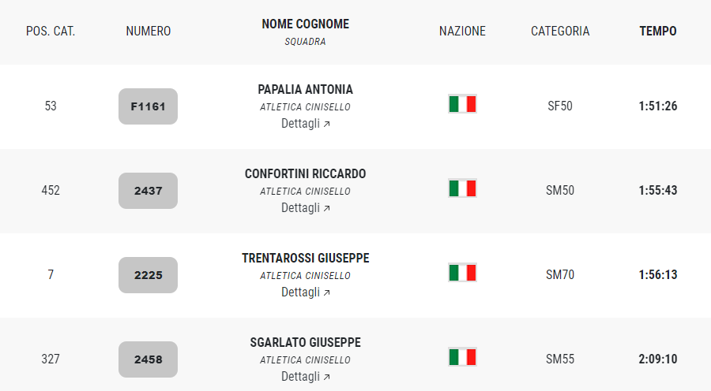Select bib number badge 2225
The image size is (711, 391).
tap(148, 275)
